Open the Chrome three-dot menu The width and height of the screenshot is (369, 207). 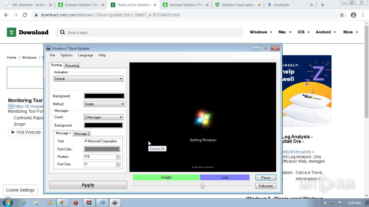point(363,15)
